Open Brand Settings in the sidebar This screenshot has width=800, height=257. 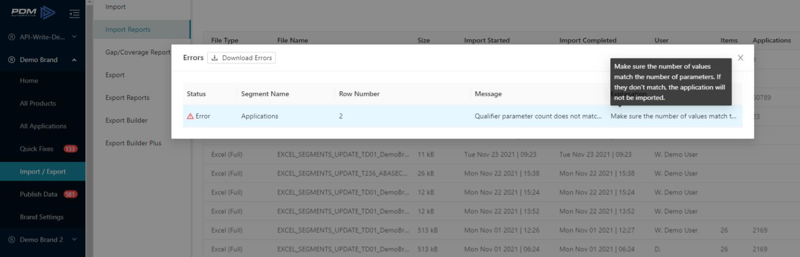point(41,217)
